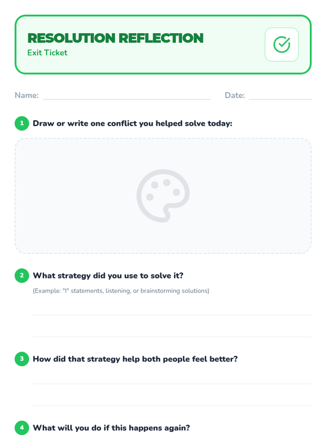Click the paint palette icon
Screen dimensions: 326x435
click(163, 196)
